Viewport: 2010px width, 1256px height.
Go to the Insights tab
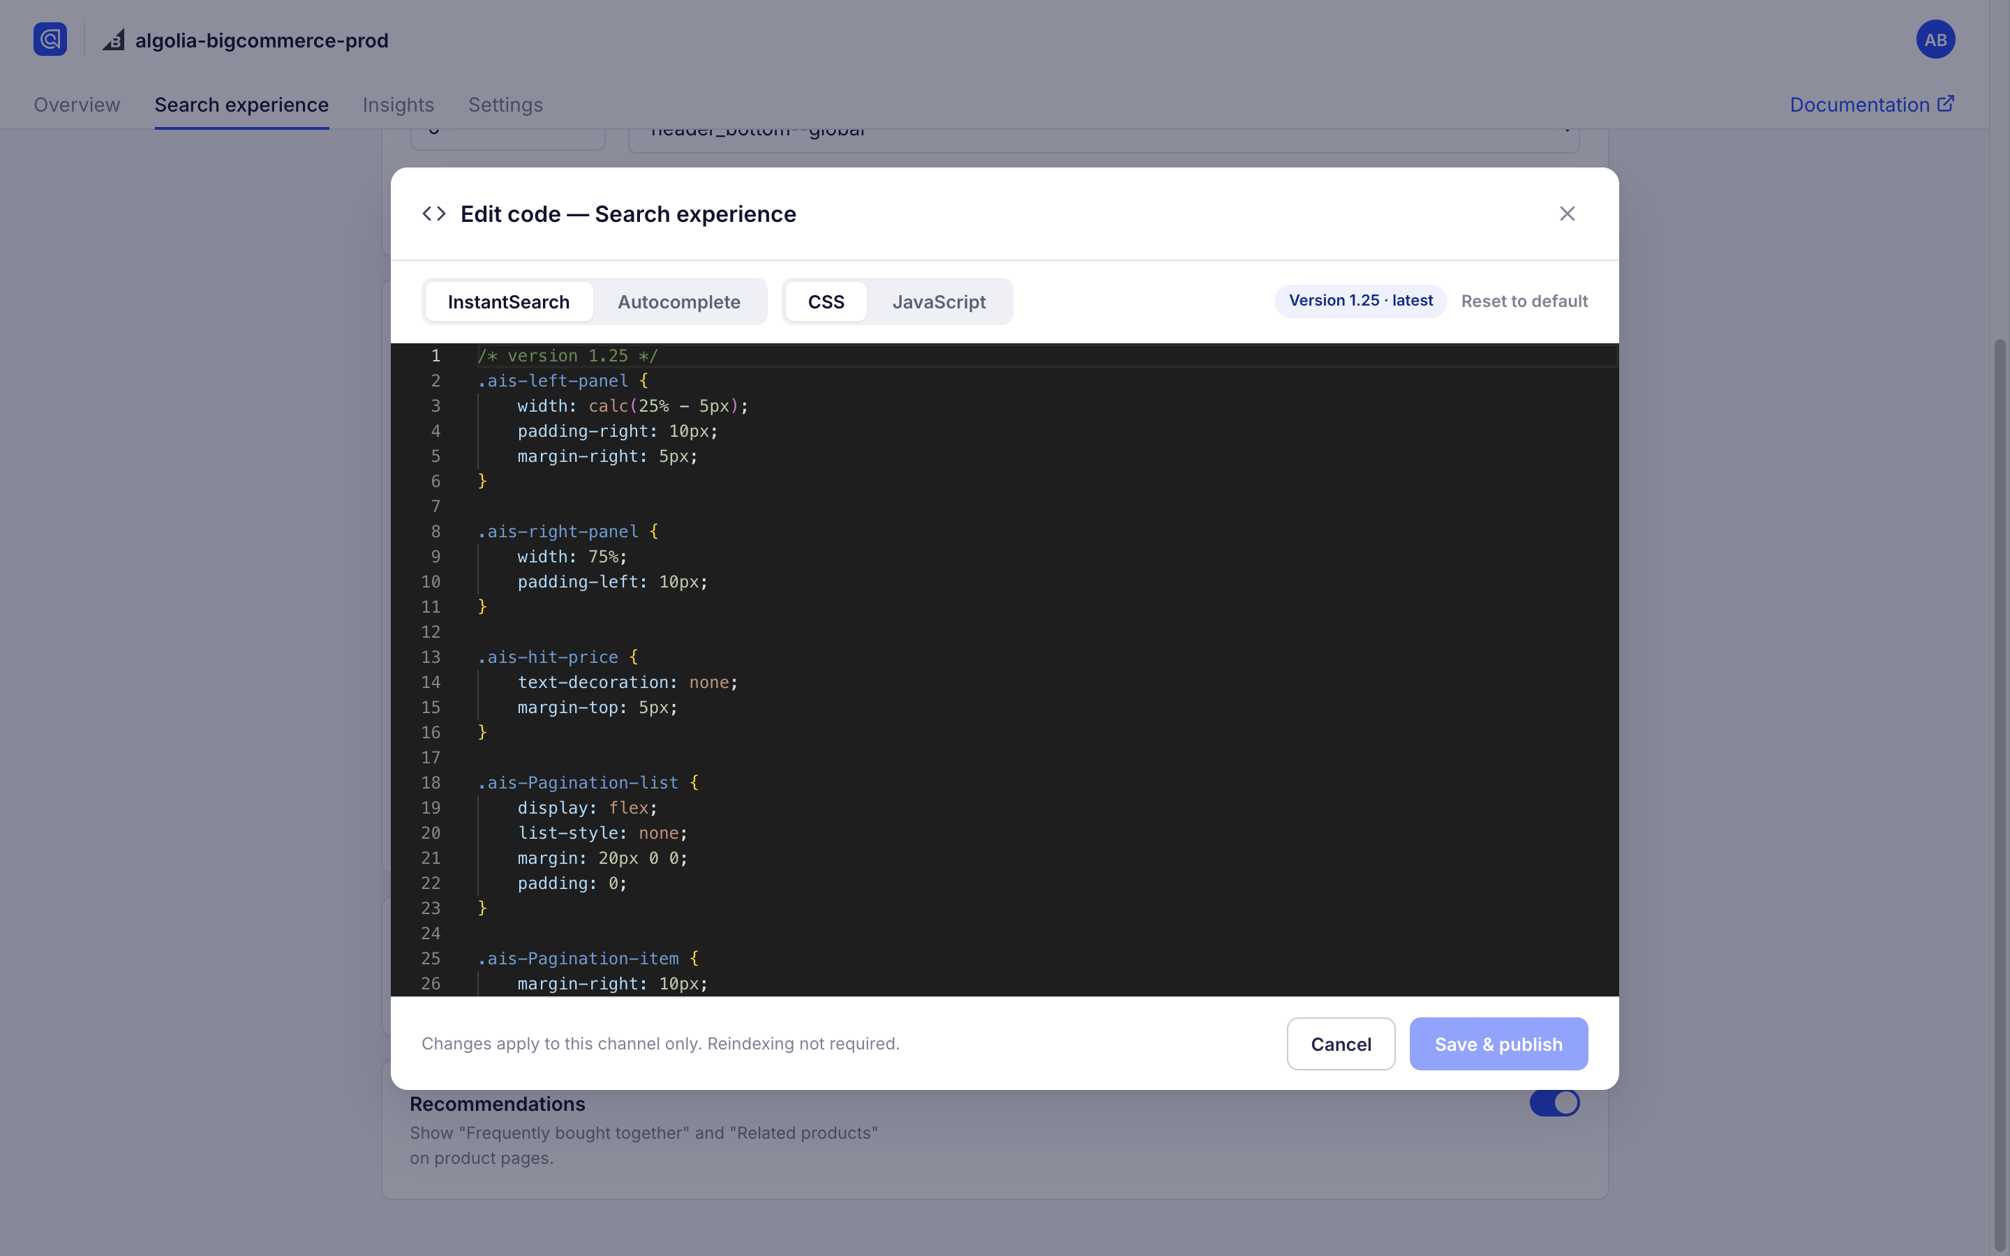point(398,105)
